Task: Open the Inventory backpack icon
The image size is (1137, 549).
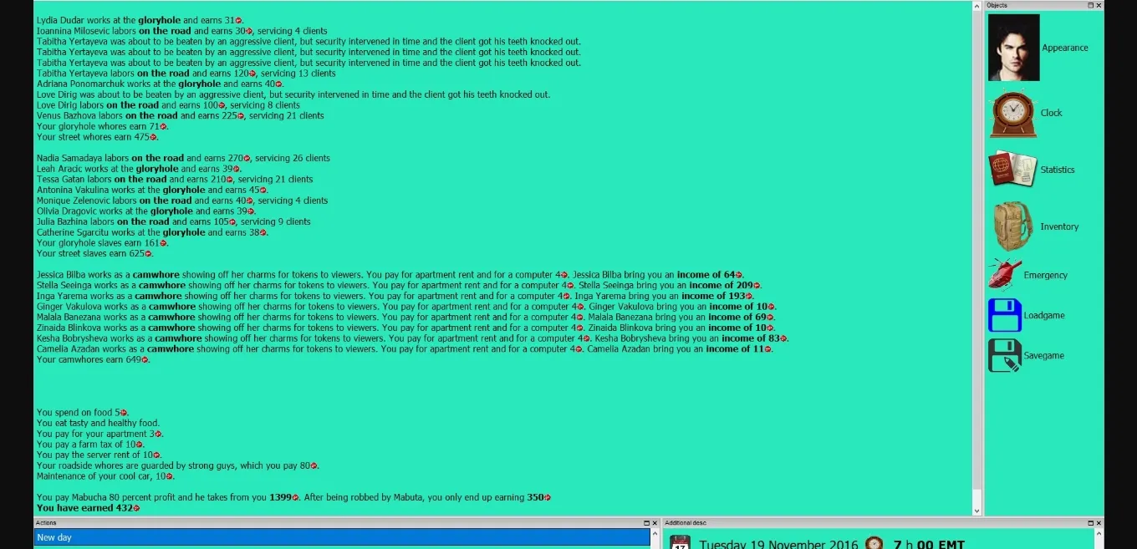Action: pos(1012,226)
